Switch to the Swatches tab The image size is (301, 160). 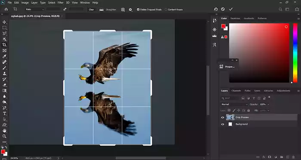point(235,18)
